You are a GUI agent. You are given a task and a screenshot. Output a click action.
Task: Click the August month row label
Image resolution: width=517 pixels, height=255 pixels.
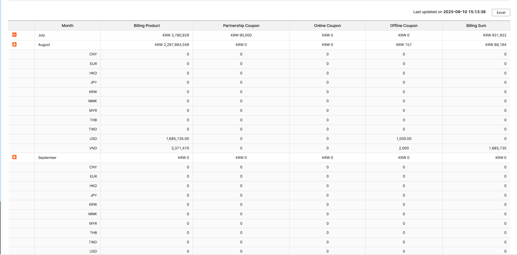(x=44, y=45)
